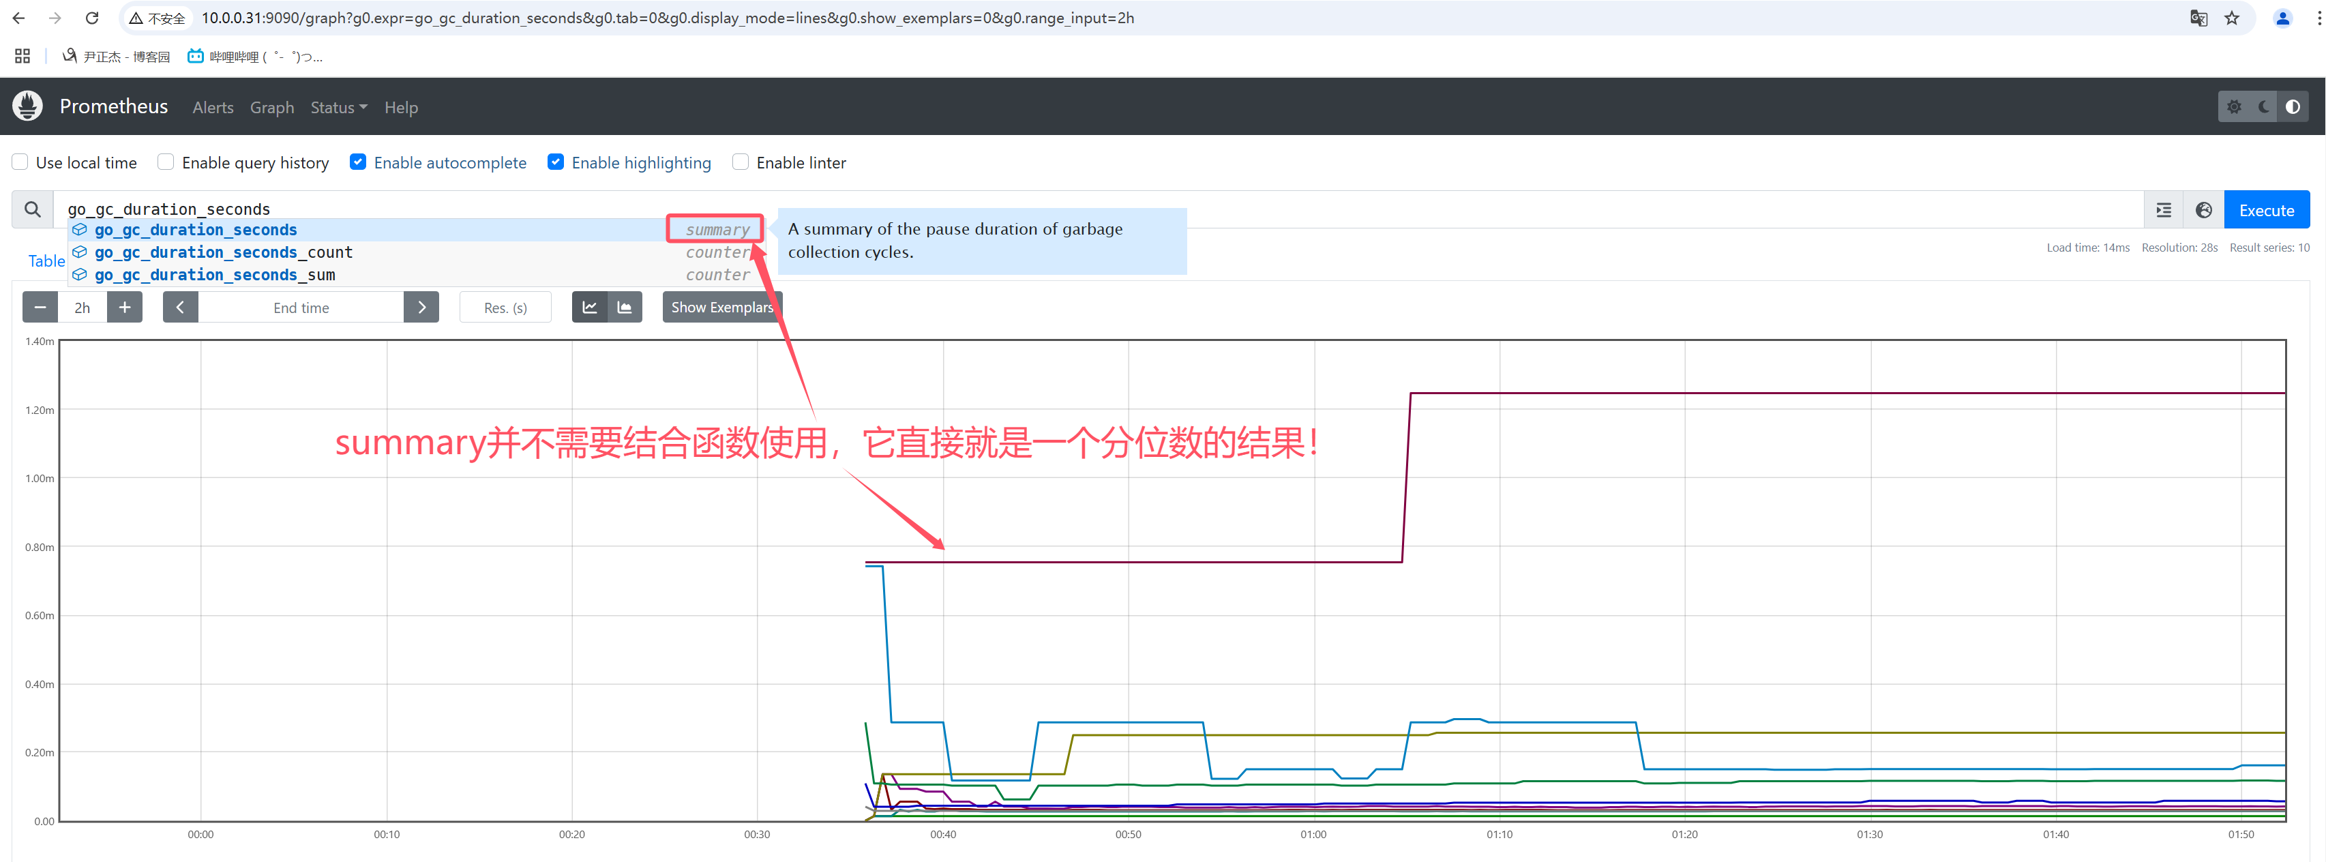Click the search magnifier icon beside query
The height and width of the screenshot is (862, 2326).
click(x=33, y=209)
